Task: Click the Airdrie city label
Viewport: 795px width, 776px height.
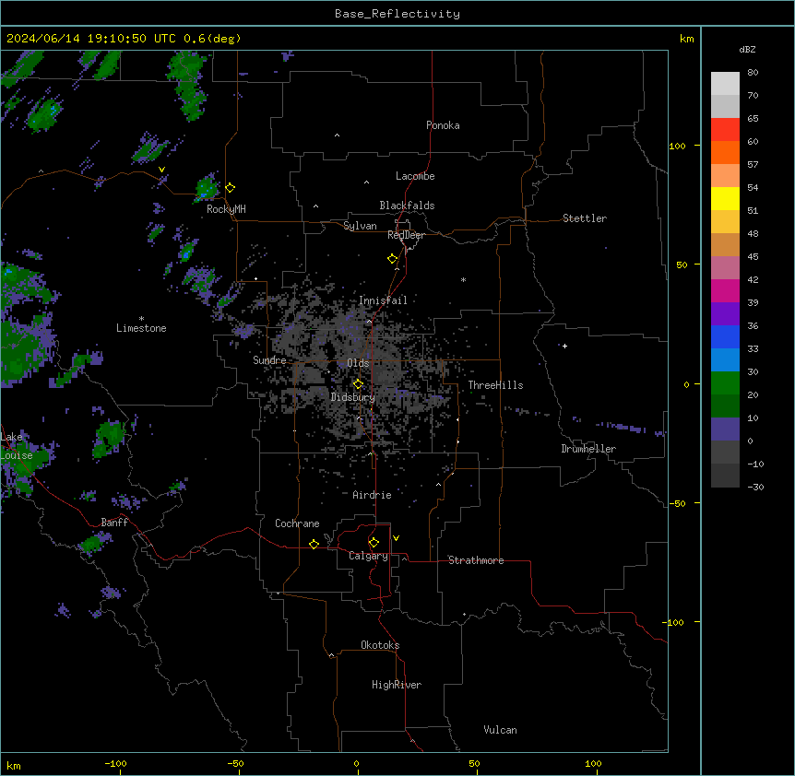Action: coord(373,495)
